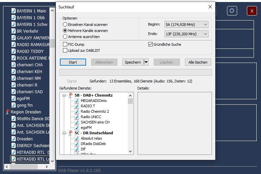The image size is (261, 174).
Task: Select Einzelnen Kanal scannen radio option
Action: (x=65, y=25)
